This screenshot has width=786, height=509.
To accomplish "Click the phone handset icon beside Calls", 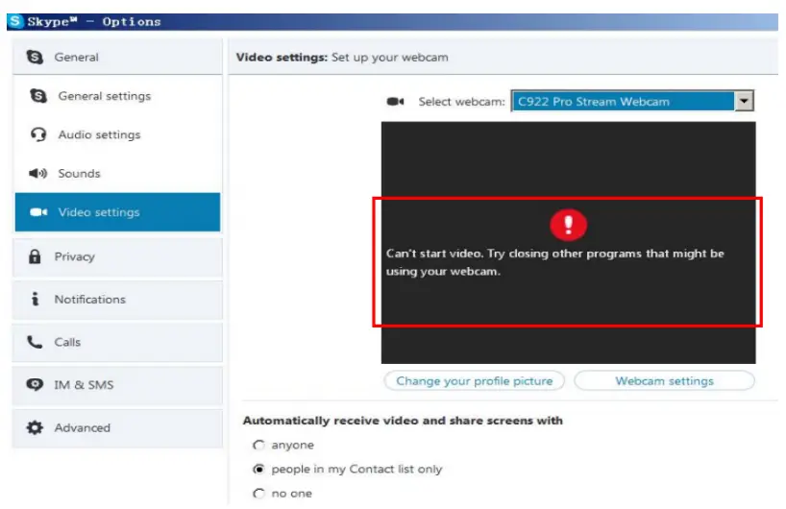I will (x=35, y=342).
